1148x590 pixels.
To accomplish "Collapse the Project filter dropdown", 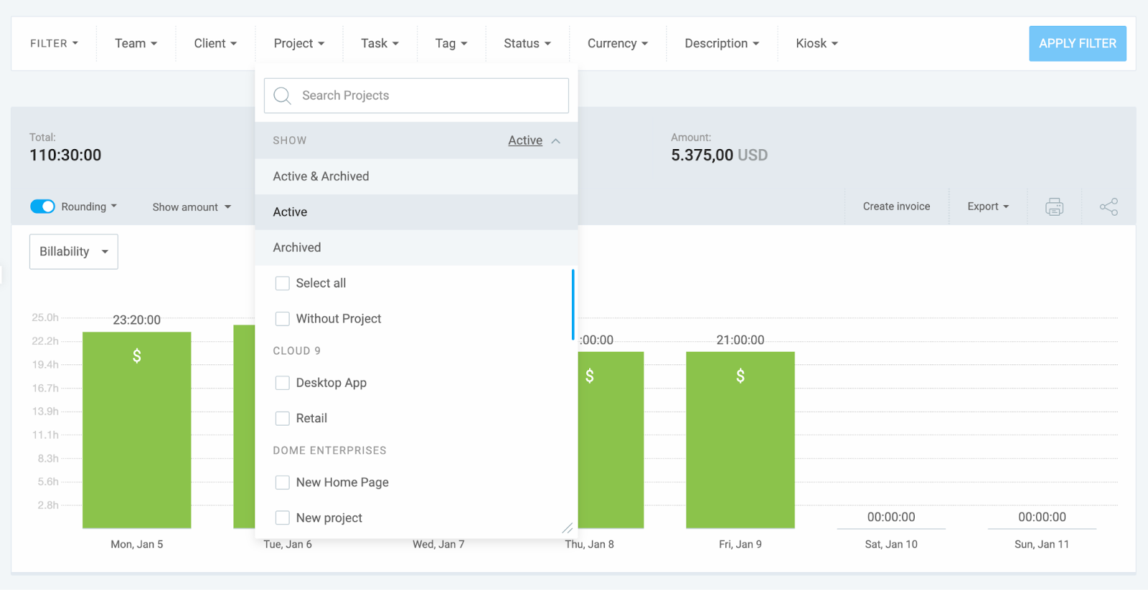I will pos(299,44).
